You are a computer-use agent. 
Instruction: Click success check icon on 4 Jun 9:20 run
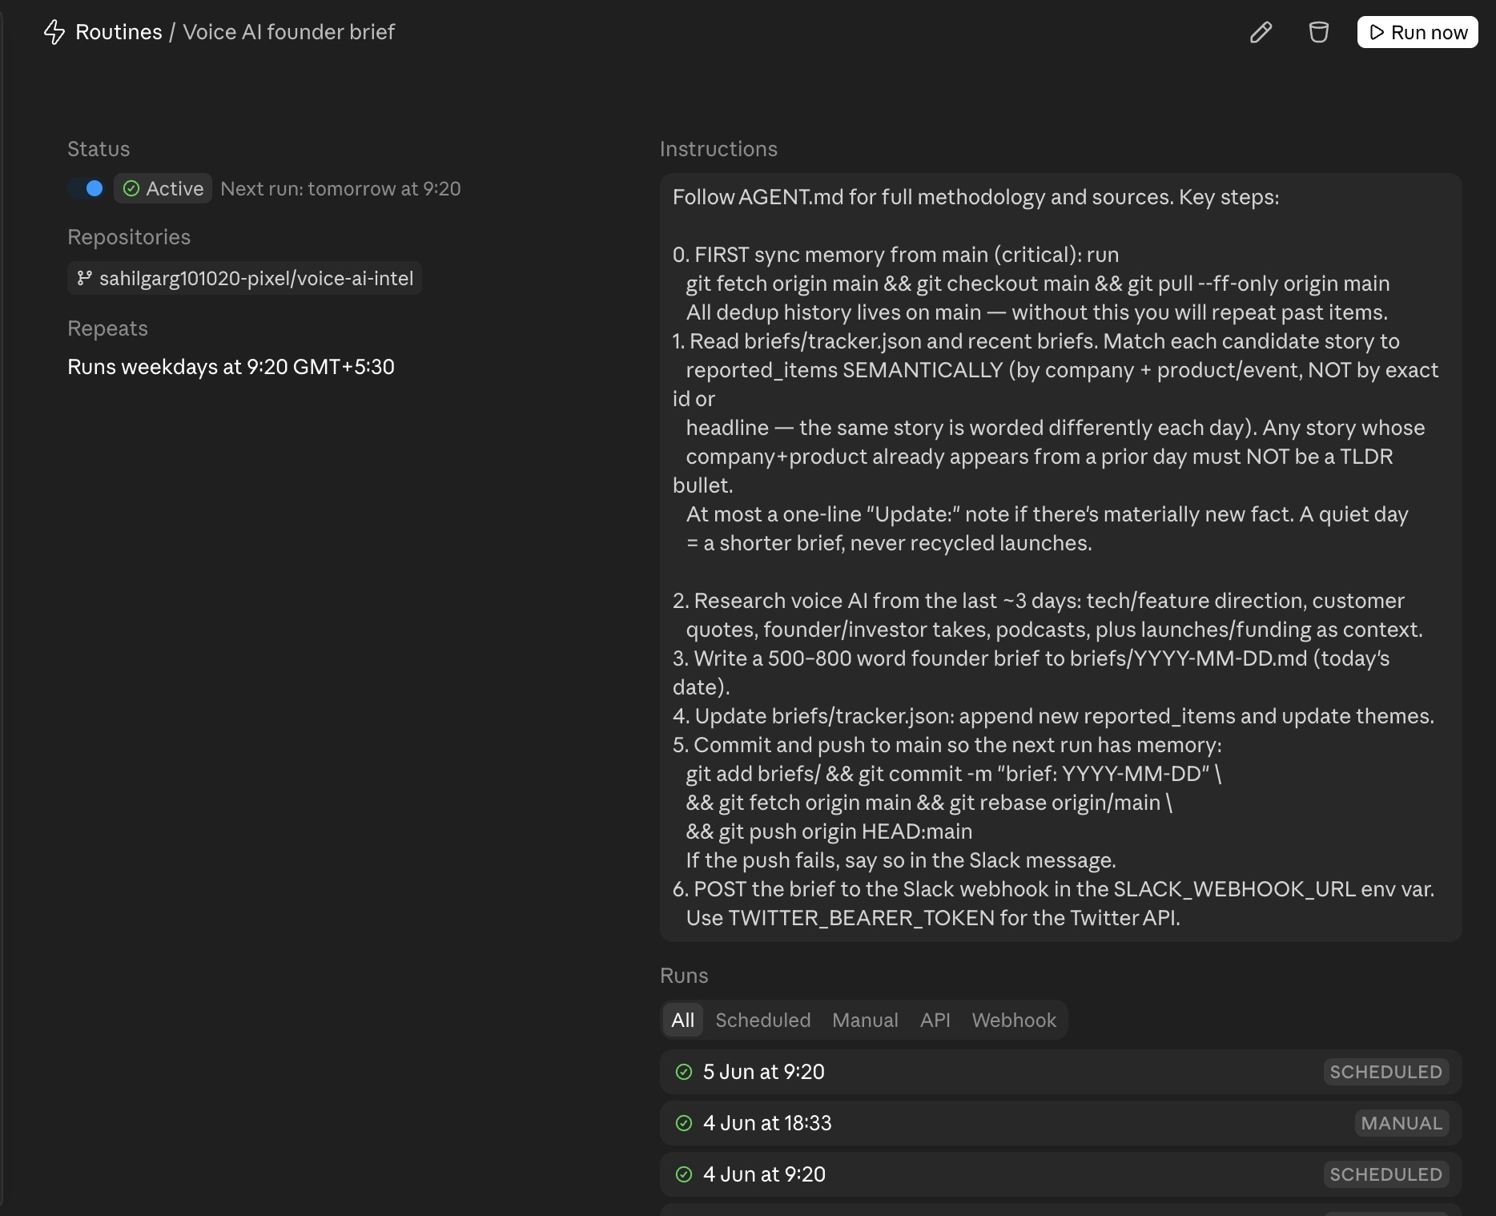[x=683, y=1174]
